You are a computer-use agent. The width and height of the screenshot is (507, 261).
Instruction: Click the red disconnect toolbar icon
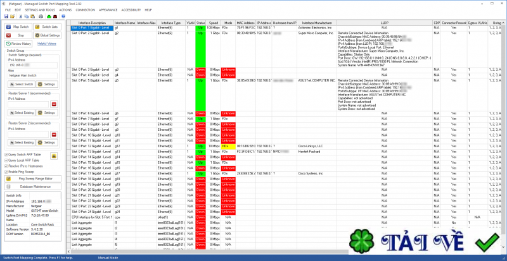(x=55, y=16)
